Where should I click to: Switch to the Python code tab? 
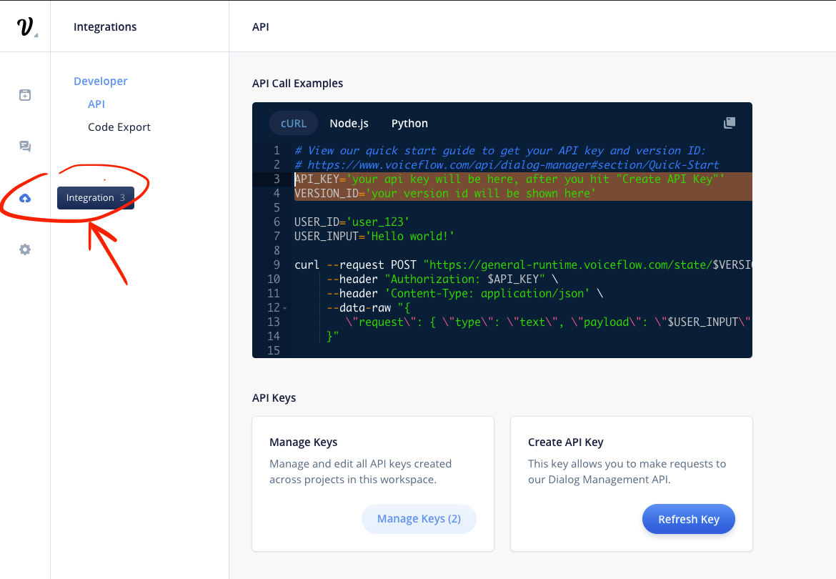click(x=409, y=123)
